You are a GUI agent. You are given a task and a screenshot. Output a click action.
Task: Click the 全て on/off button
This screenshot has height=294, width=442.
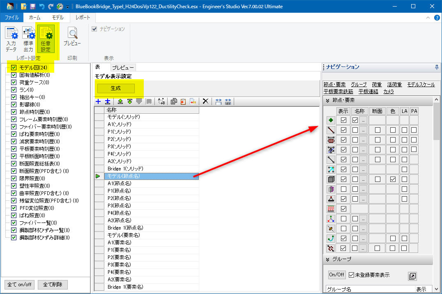tap(19, 285)
